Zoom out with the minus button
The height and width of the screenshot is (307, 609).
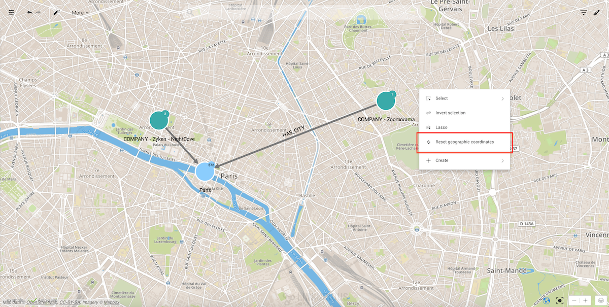(574, 300)
